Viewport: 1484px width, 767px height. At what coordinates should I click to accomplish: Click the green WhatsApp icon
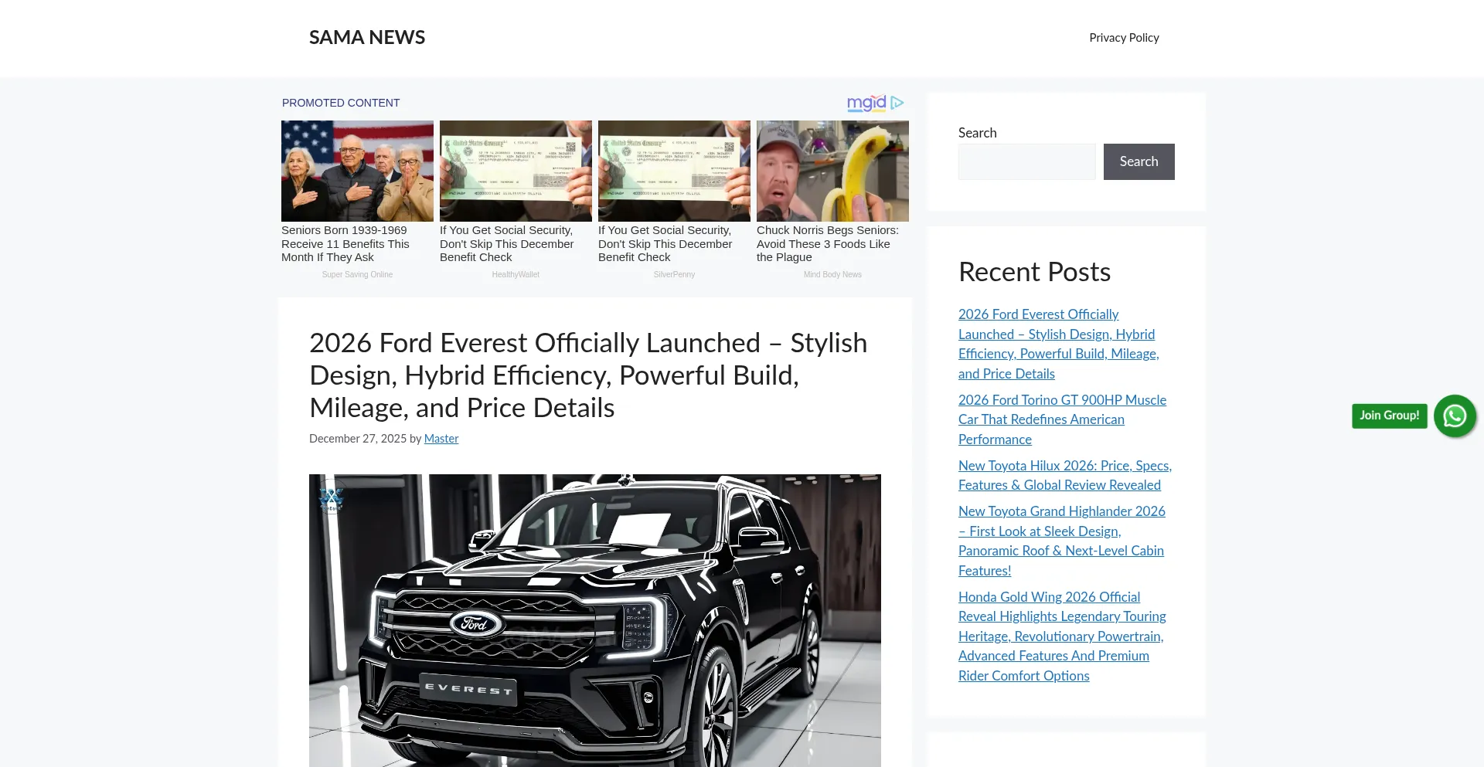(1455, 416)
